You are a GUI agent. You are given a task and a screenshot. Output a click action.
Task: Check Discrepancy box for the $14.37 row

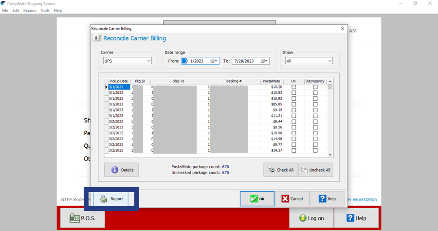(315, 150)
